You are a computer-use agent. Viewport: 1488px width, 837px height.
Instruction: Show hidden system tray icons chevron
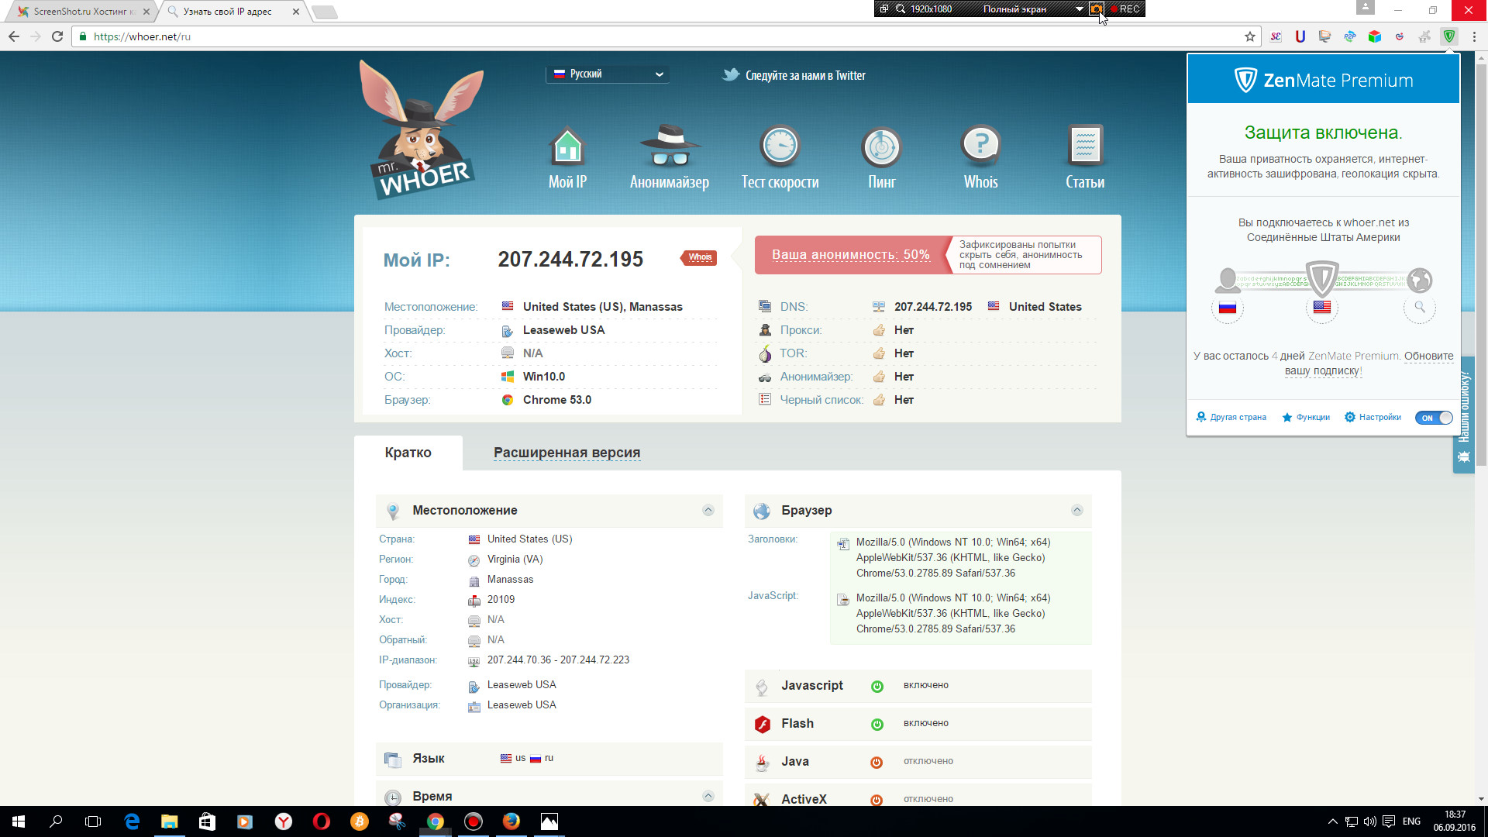tap(1332, 821)
